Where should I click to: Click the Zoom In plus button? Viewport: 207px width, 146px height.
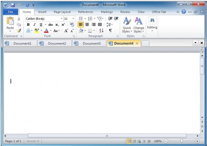[197, 141]
